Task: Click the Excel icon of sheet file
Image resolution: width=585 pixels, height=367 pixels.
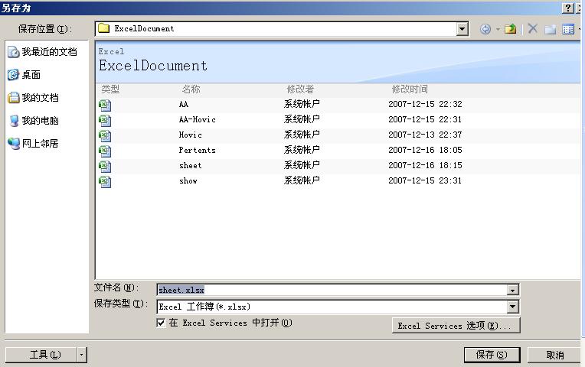Action: [x=105, y=167]
